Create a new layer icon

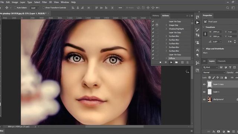[234, 131]
